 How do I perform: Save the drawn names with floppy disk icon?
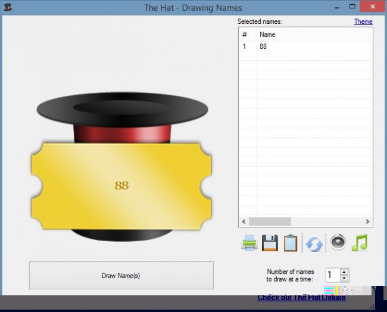pos(270,243)
